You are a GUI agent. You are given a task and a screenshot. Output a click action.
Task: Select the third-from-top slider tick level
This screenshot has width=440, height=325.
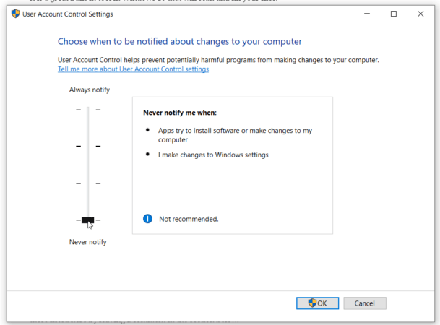pos(87,183)
